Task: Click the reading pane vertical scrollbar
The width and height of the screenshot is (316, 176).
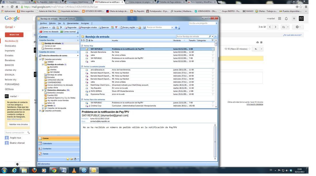Action: click(x=215, y=142)
